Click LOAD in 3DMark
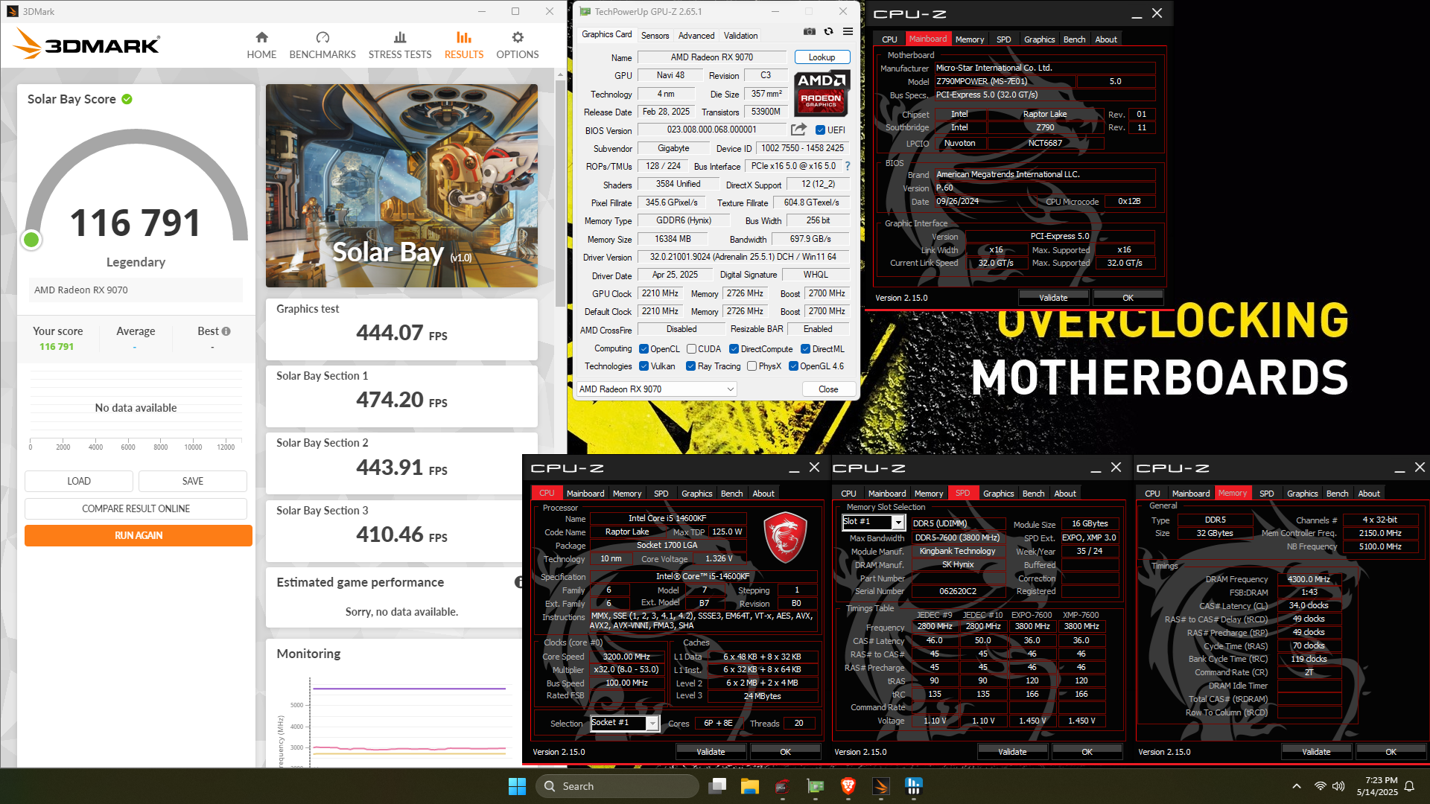Screen dimensions: 1430x804 [x=79, y=481]
